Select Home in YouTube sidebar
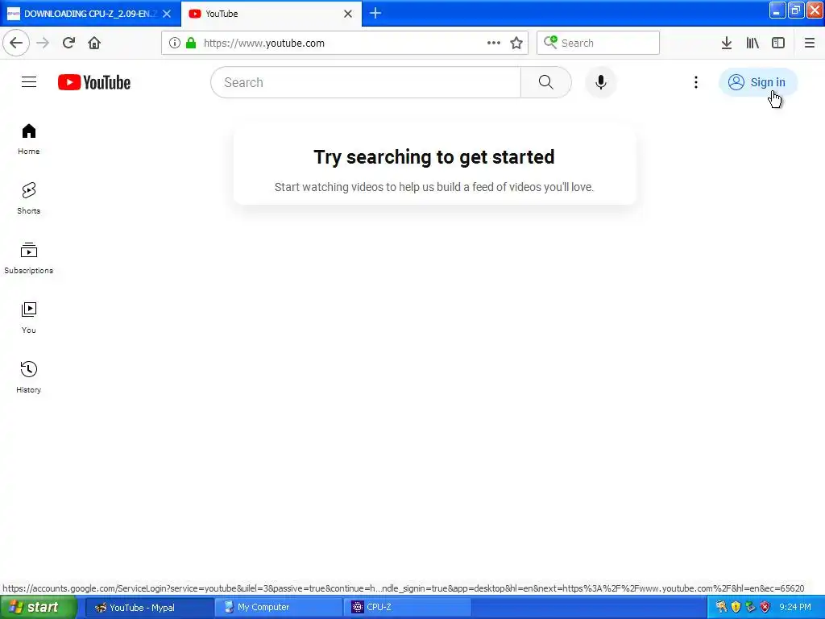The width and height of the screenshot is (825, 619). [x=29, y=139]
